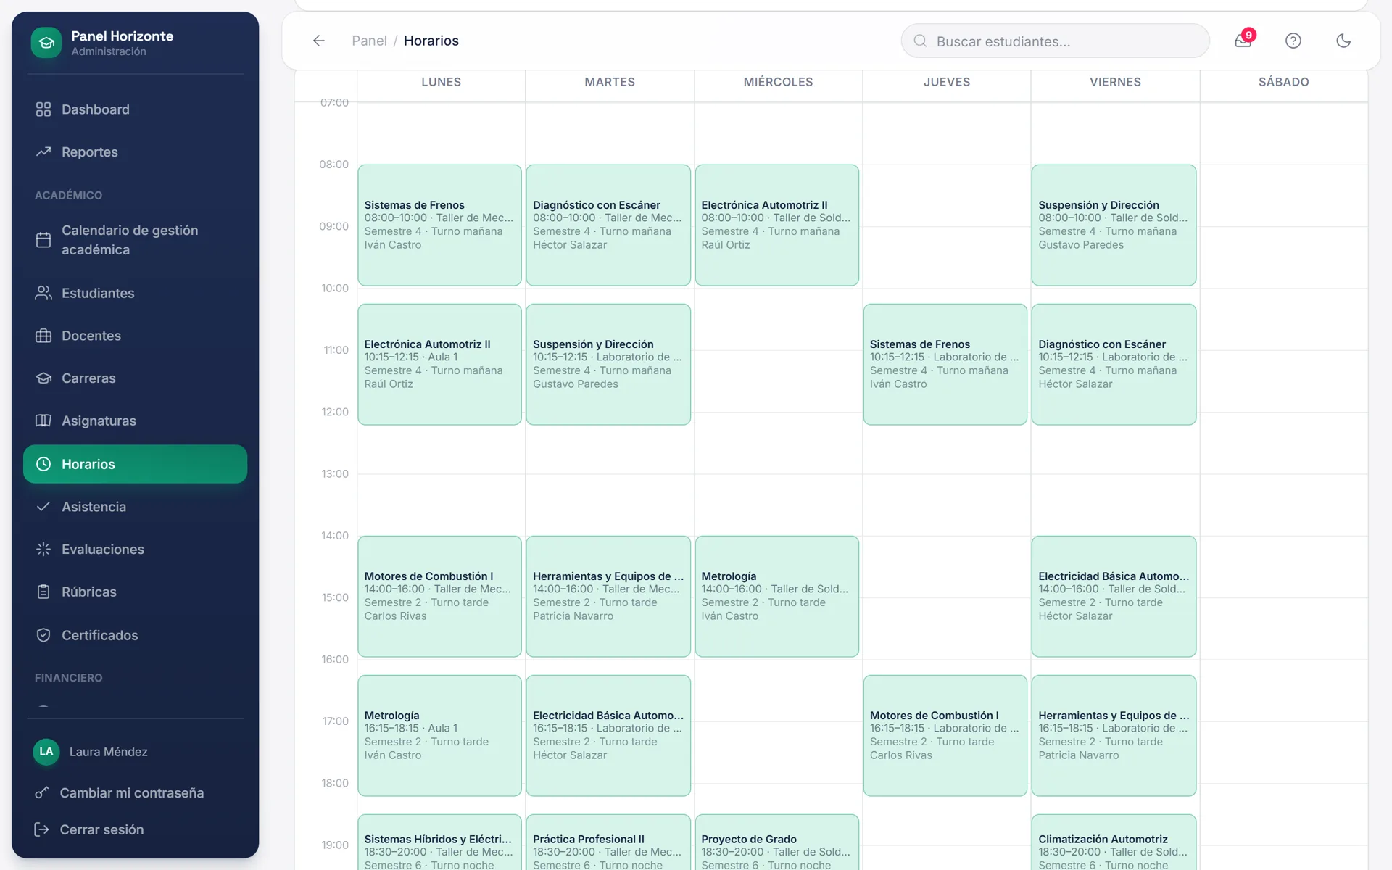This screenshot has height=870, width=1392.
Task: Select Friday's Climatización Automotriz class block
Action: (x=1114, y=842)
